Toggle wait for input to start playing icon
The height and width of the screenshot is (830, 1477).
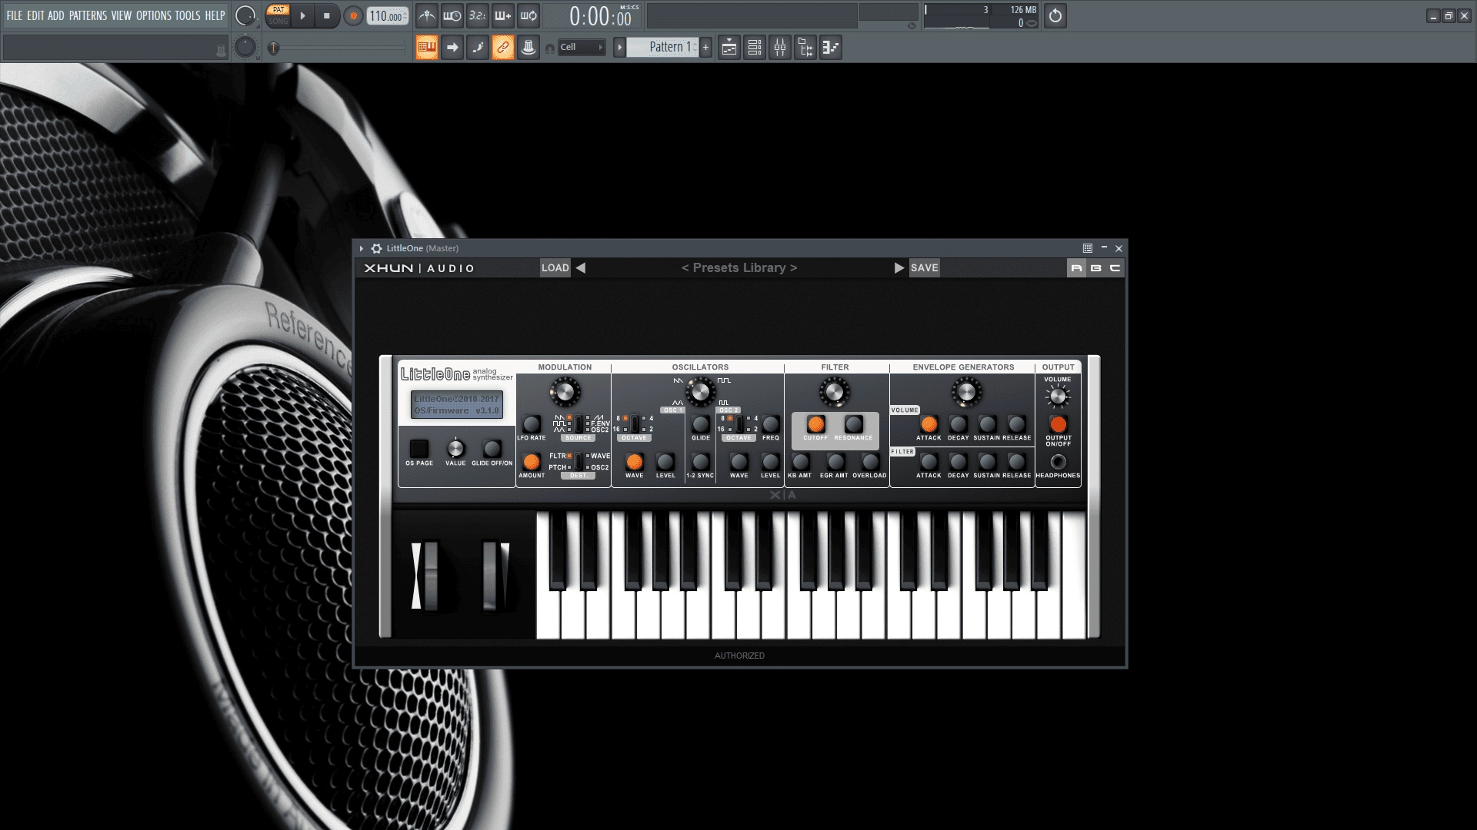click(x=452, y=15)
